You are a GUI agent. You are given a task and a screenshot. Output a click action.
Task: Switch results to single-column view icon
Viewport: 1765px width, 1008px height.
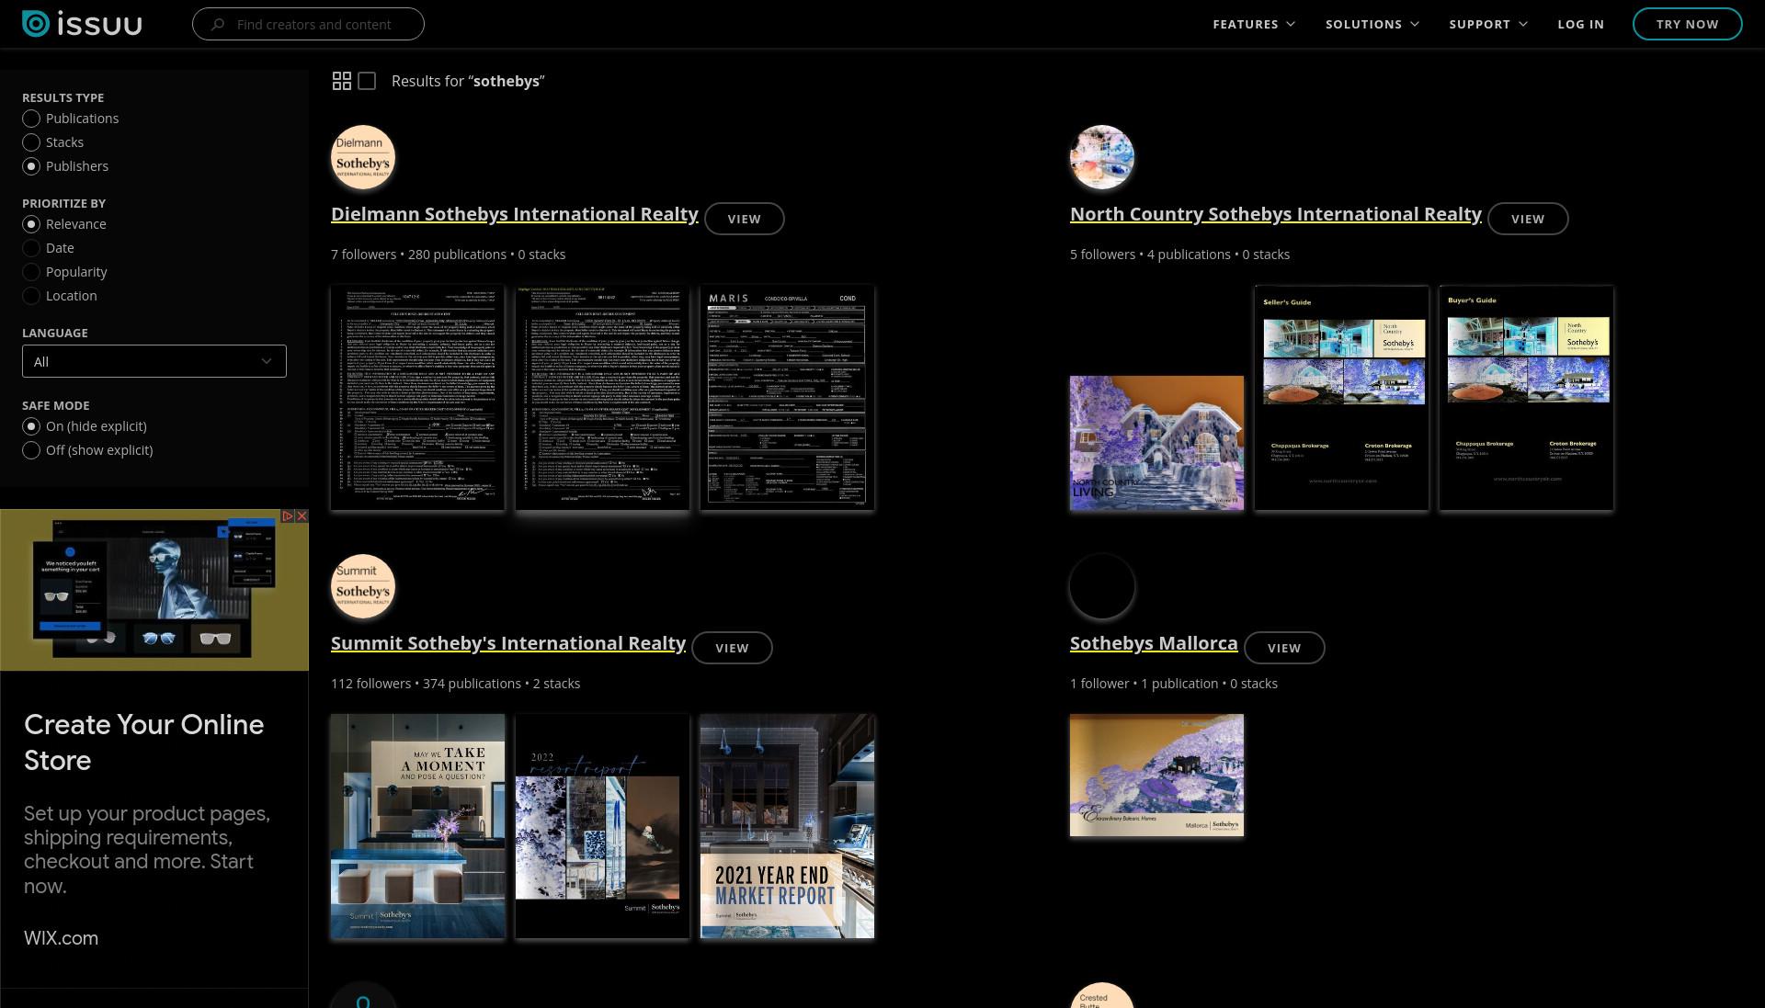pos(367,81)
